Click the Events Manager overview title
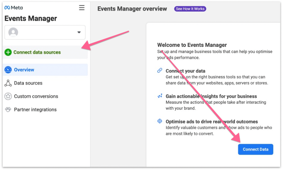283x170 pixels. pos(132,9)
